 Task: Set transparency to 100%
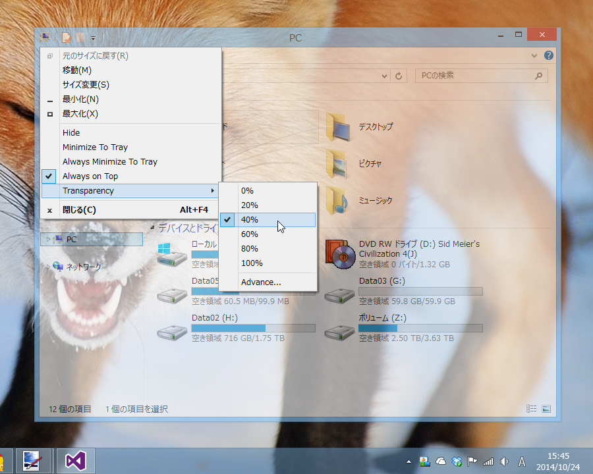click(268, 263)
